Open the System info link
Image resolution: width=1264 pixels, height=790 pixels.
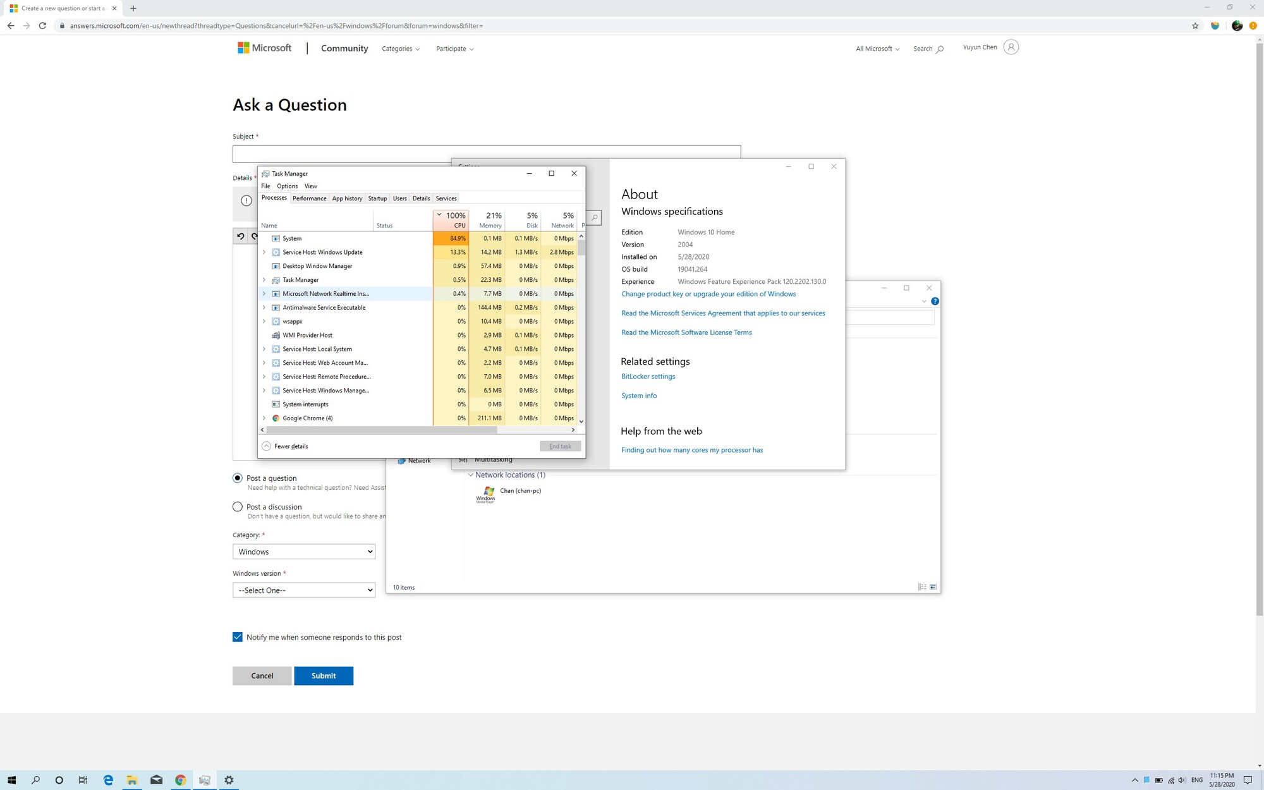[639, 396]
